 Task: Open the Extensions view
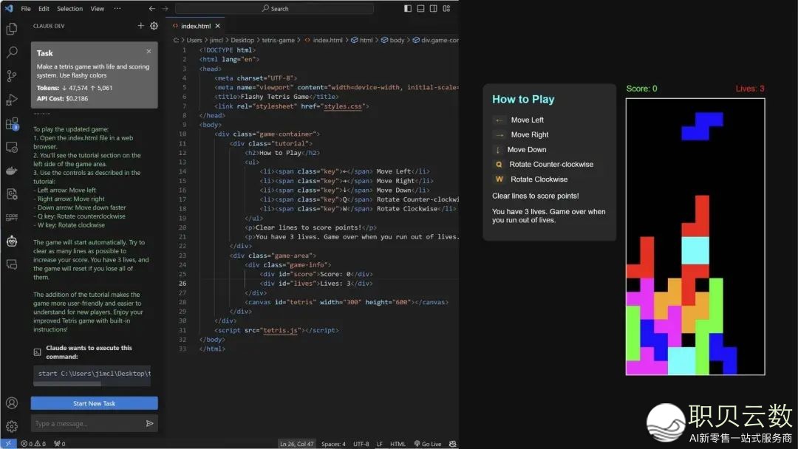tap(11, 123)
